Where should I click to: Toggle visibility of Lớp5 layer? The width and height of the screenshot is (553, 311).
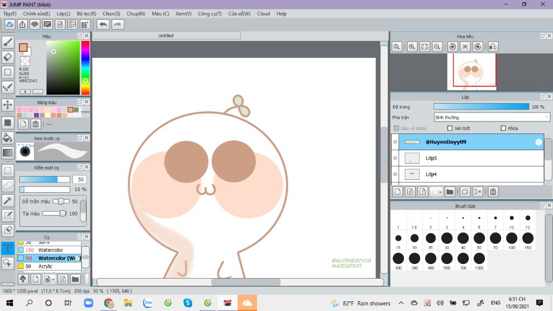[x=395, y=158]
